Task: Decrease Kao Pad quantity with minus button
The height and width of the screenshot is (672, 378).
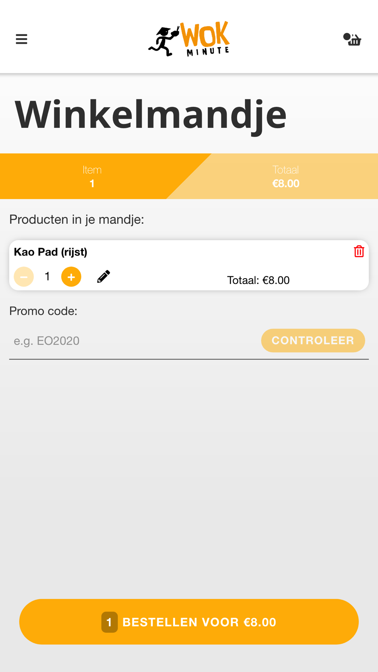Action: click(x=24, y=277)
